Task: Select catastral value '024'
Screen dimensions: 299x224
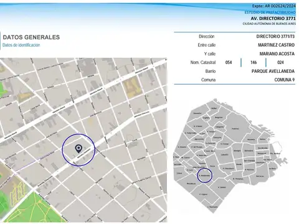Action: 280,62
